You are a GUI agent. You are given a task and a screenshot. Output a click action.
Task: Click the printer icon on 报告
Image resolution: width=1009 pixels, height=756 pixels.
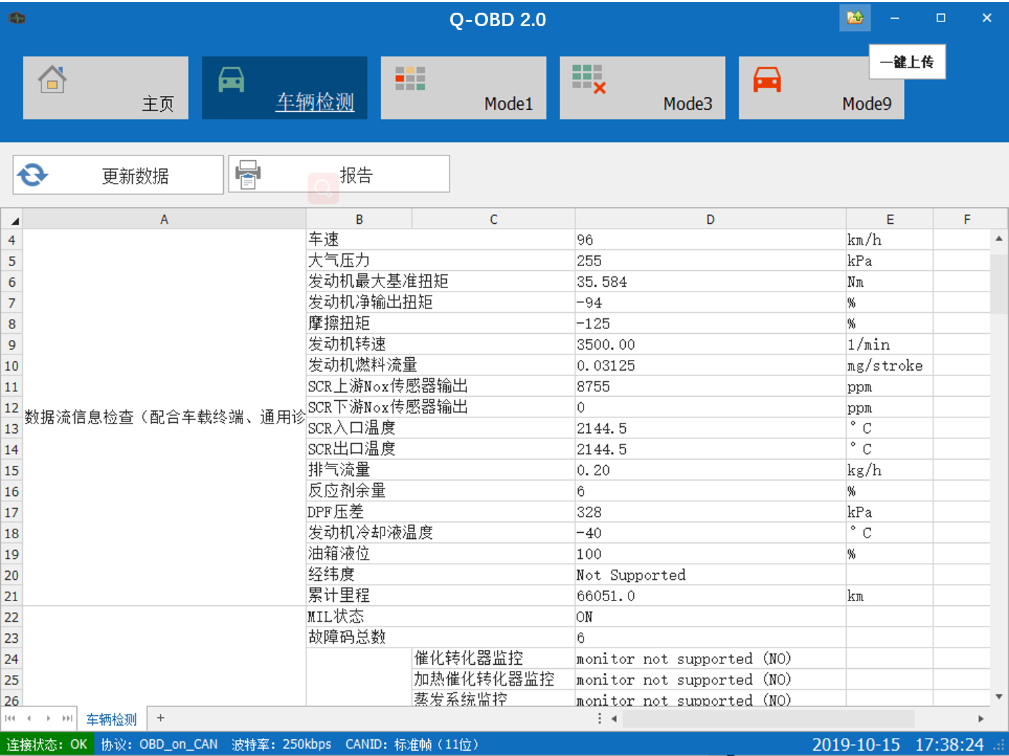248,174
